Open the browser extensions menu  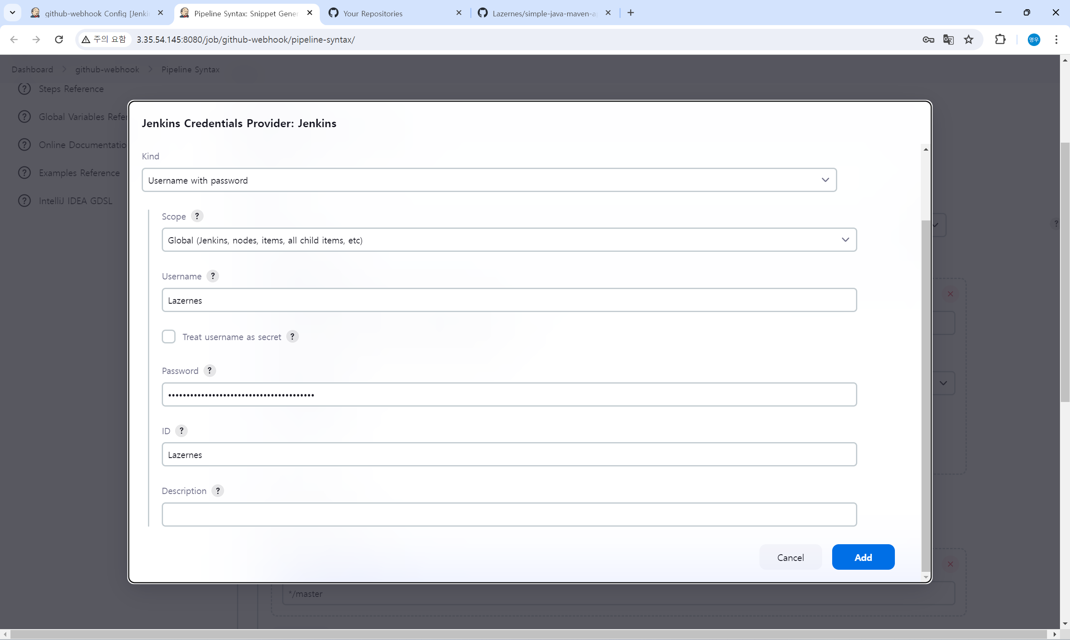1000,40
